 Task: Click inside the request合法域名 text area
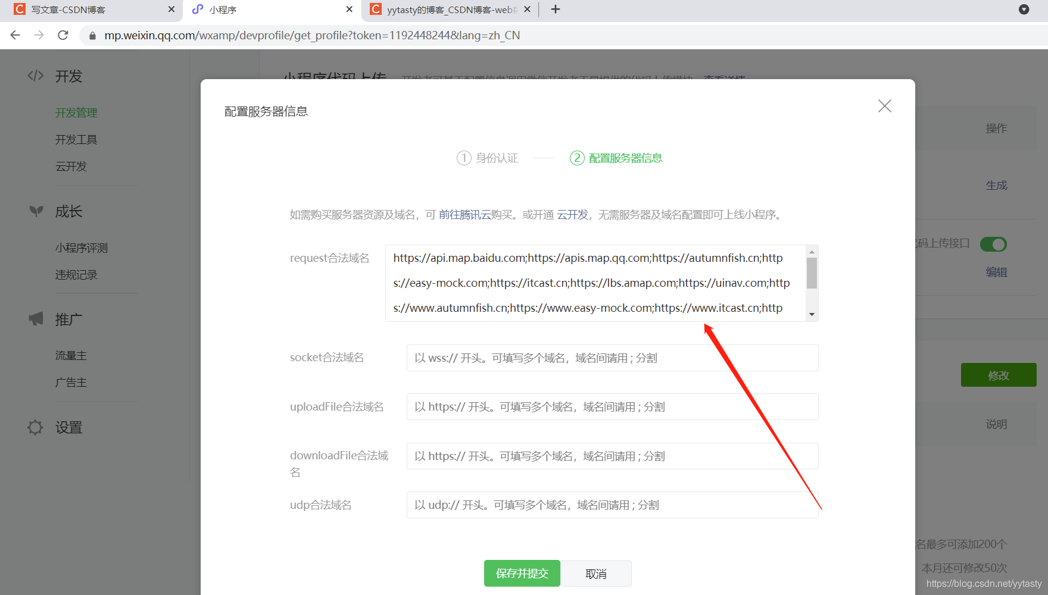click(x=595, y=283)
